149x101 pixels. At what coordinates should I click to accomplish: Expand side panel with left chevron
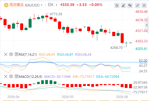pos(147,25)
